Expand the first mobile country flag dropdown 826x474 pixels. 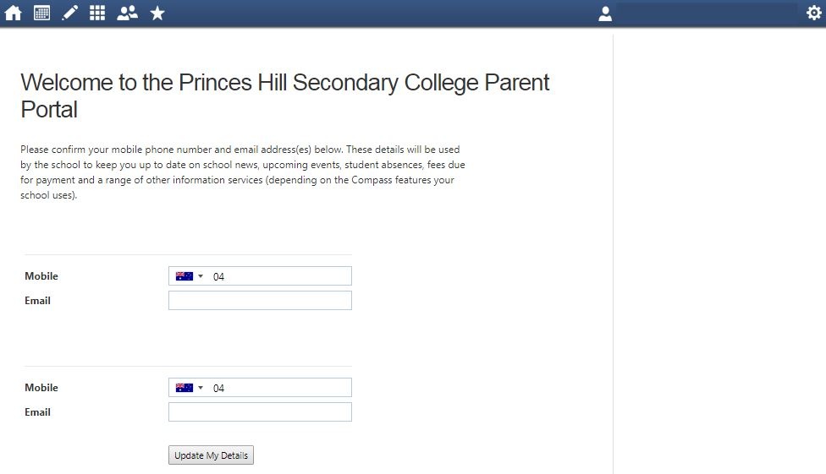[x=190, y=276]
